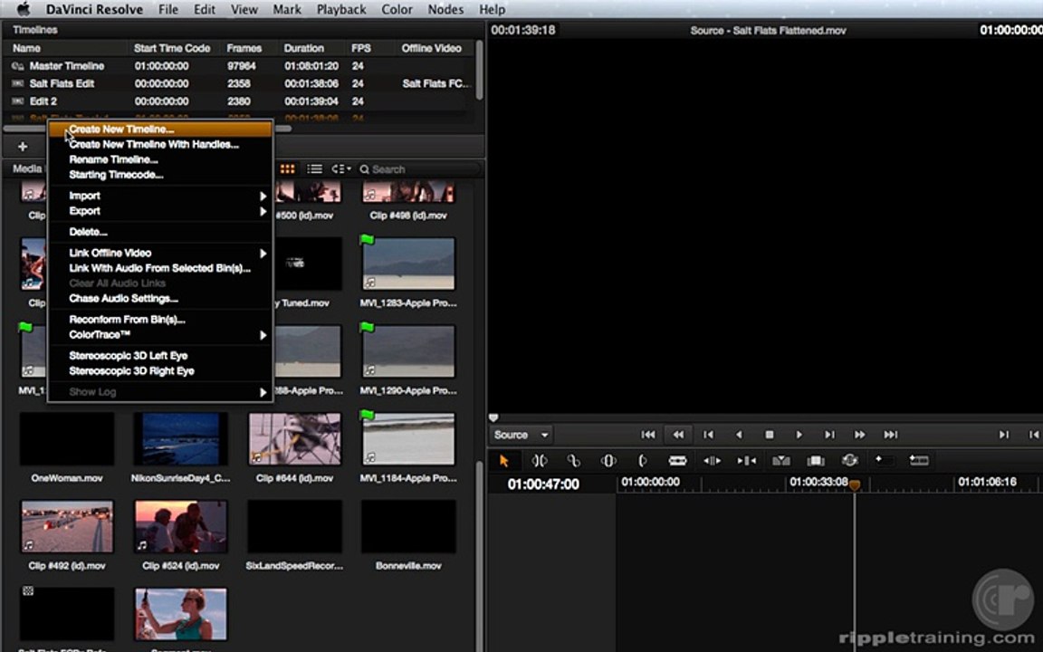Select the Clip #524 (id).mov thumbnail
This screenshot has width=1043, height=652.
(x=180, y=527)
